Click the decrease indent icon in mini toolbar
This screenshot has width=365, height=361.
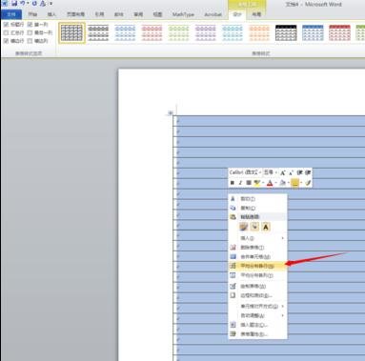coord(299,172)
